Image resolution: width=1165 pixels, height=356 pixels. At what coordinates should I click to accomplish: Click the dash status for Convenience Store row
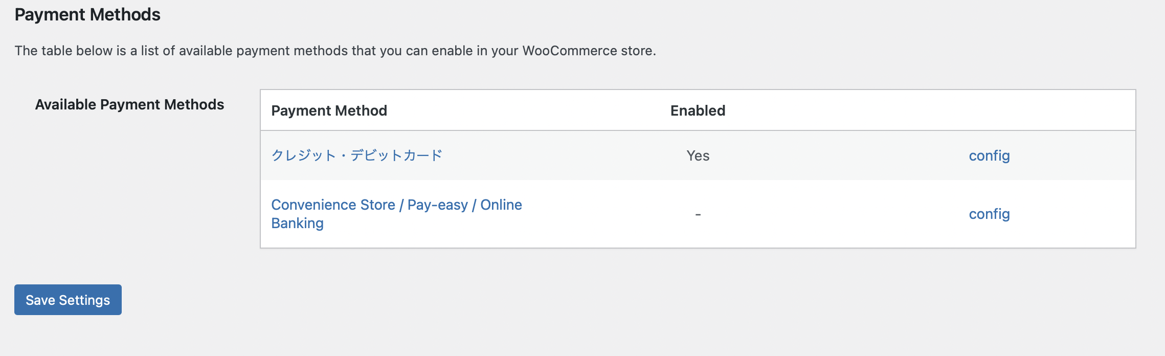pyautogui.click(x=698, y=214)
